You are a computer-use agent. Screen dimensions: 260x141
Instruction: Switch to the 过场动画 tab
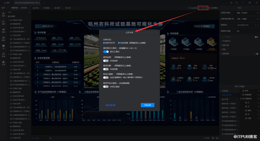[x=24, y=8]
